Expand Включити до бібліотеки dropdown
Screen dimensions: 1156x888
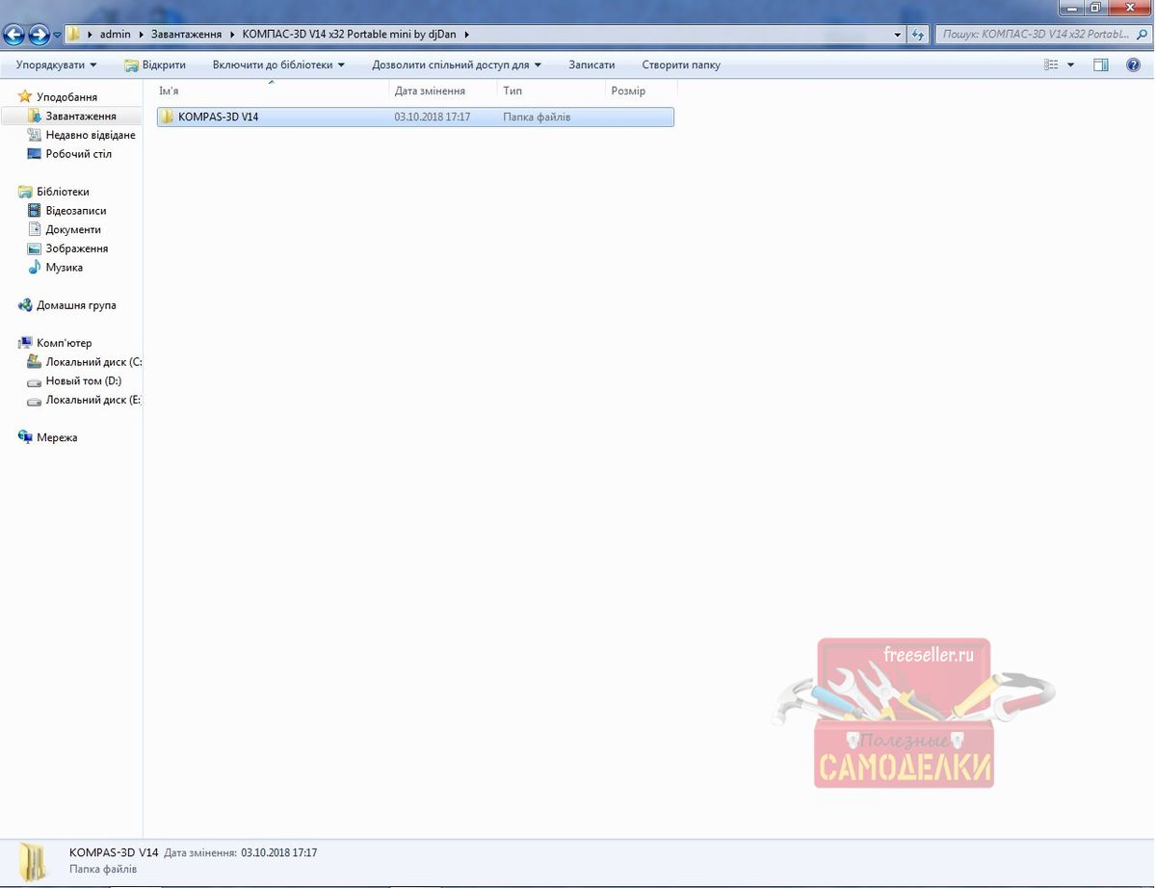click(278, 65)
